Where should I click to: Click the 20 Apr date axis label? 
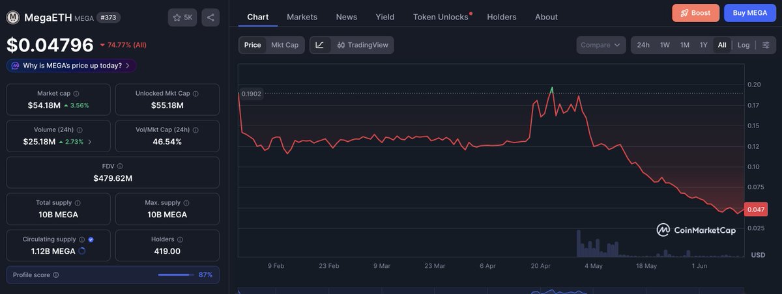coord(541,266)
